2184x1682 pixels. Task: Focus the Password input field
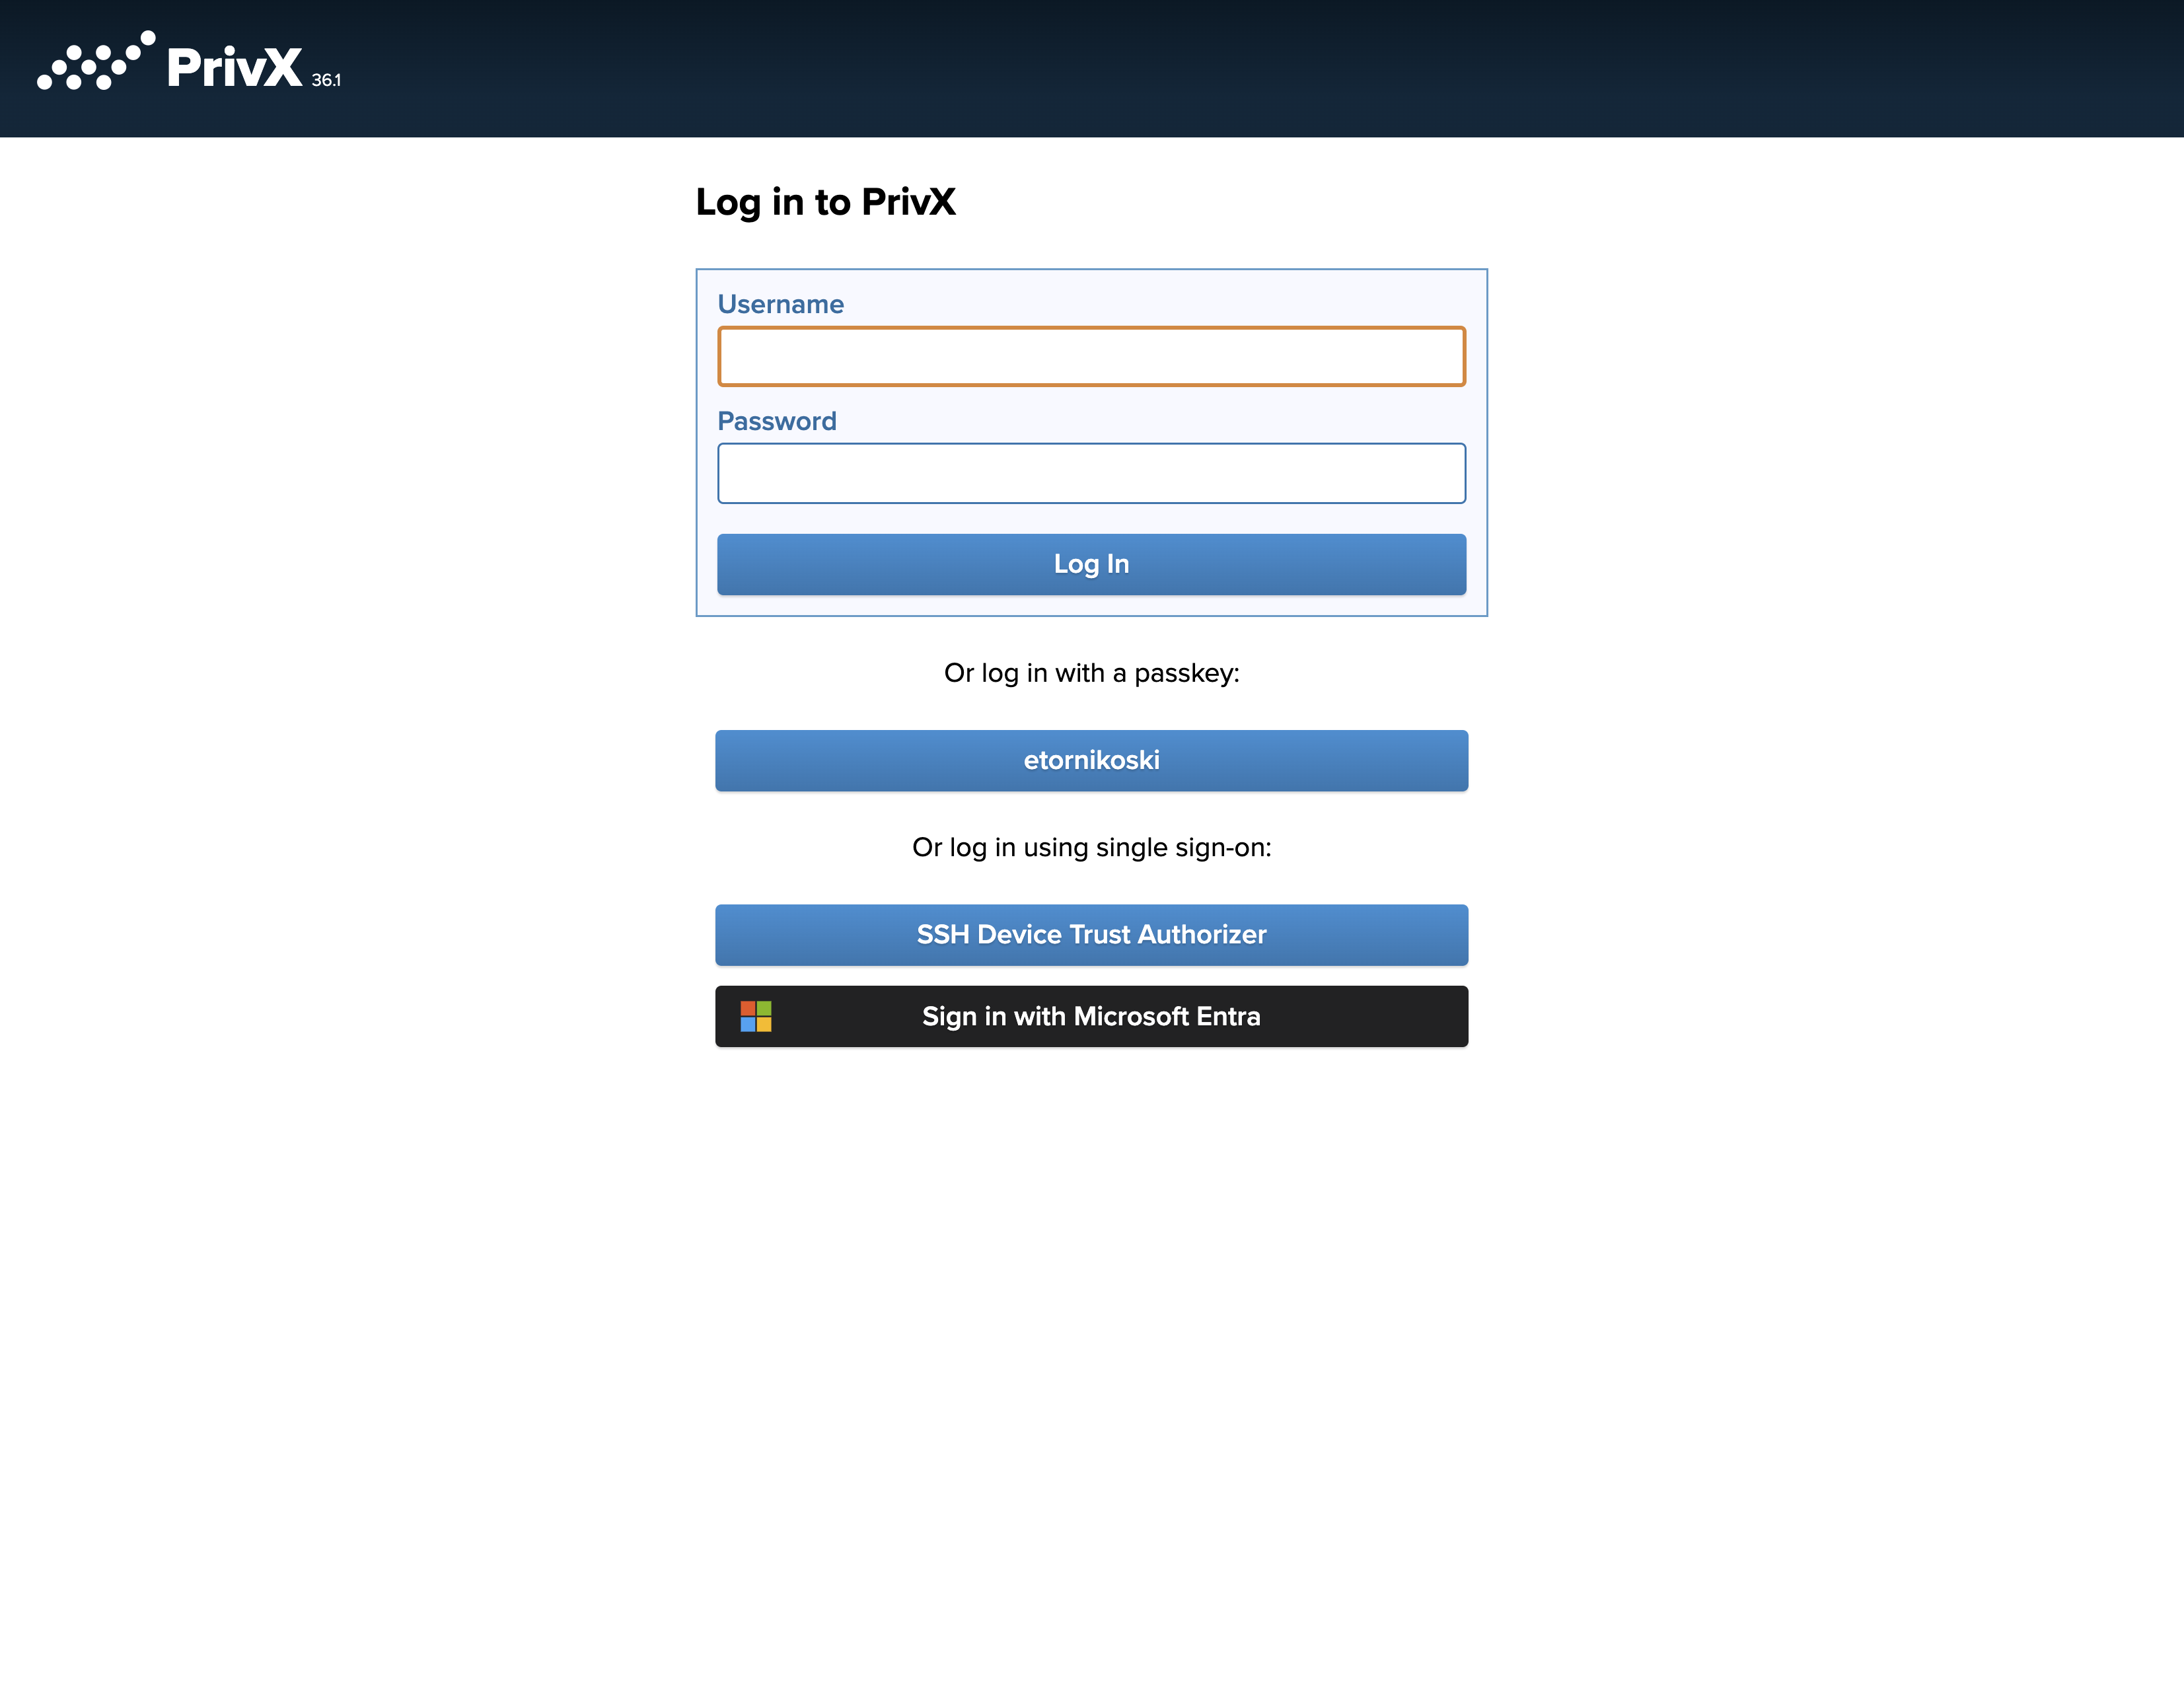click(1091, 473)
